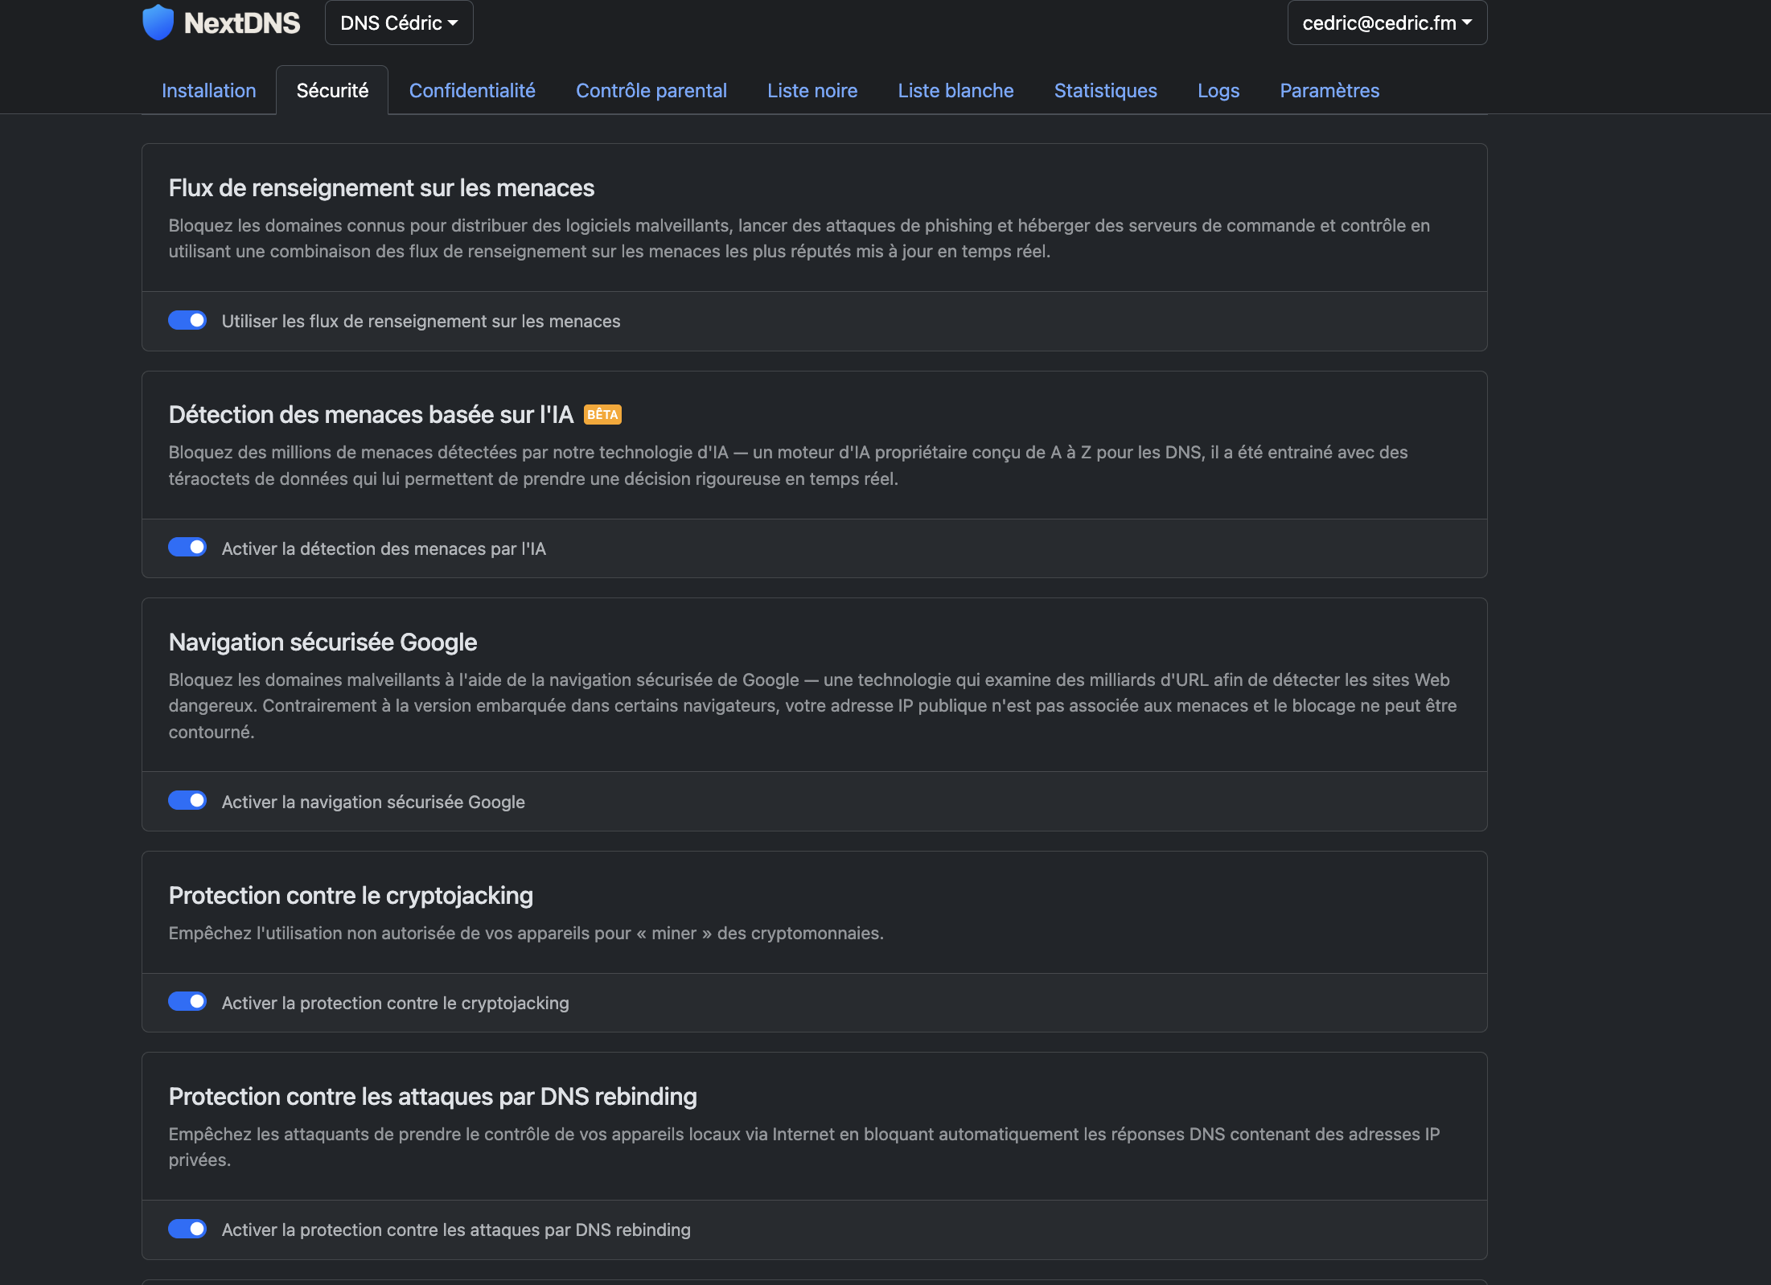View the Statistiques tab
The image size is (1771, 1285).
[1105, 91]
